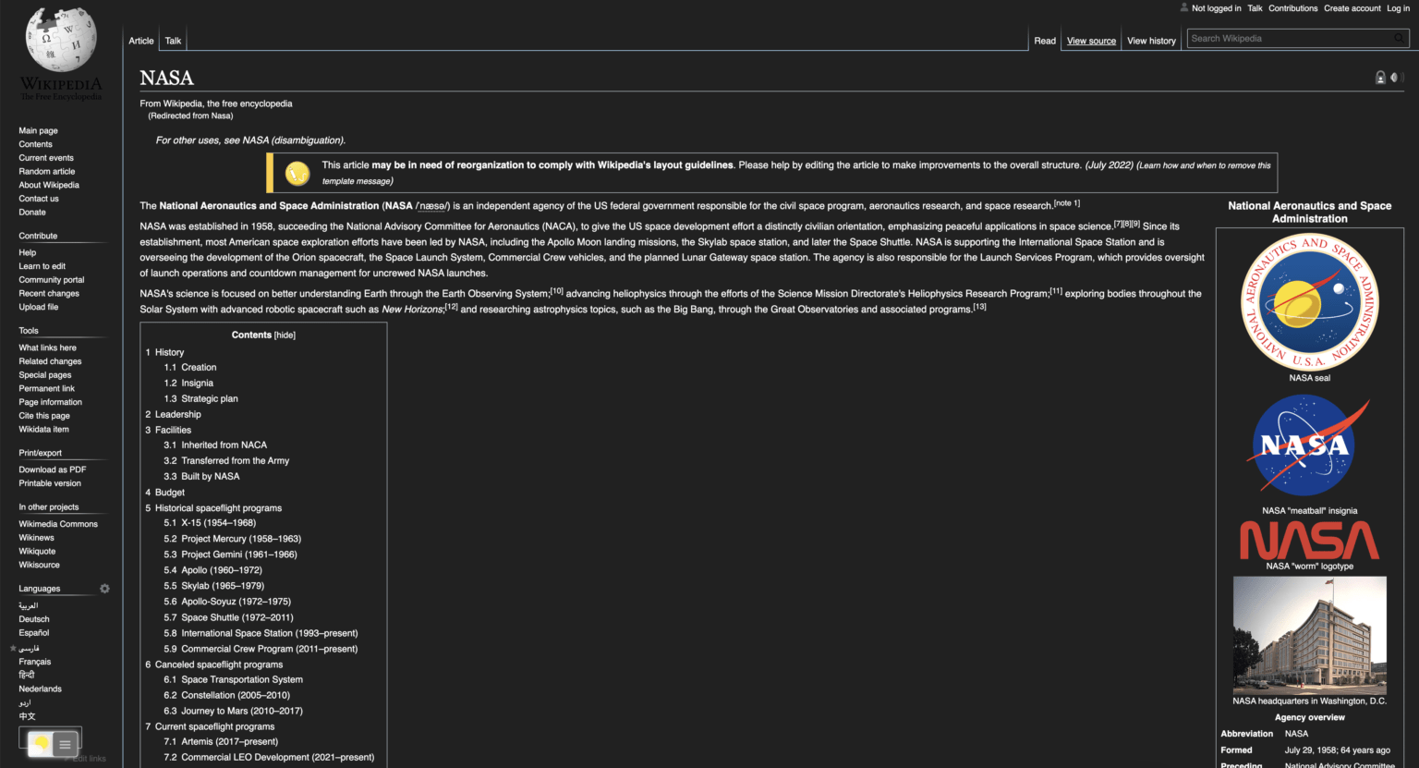Click the [note 1] reference superscript
The width and height of the screenshot is (1419, 768).
tap(1067, 203)
